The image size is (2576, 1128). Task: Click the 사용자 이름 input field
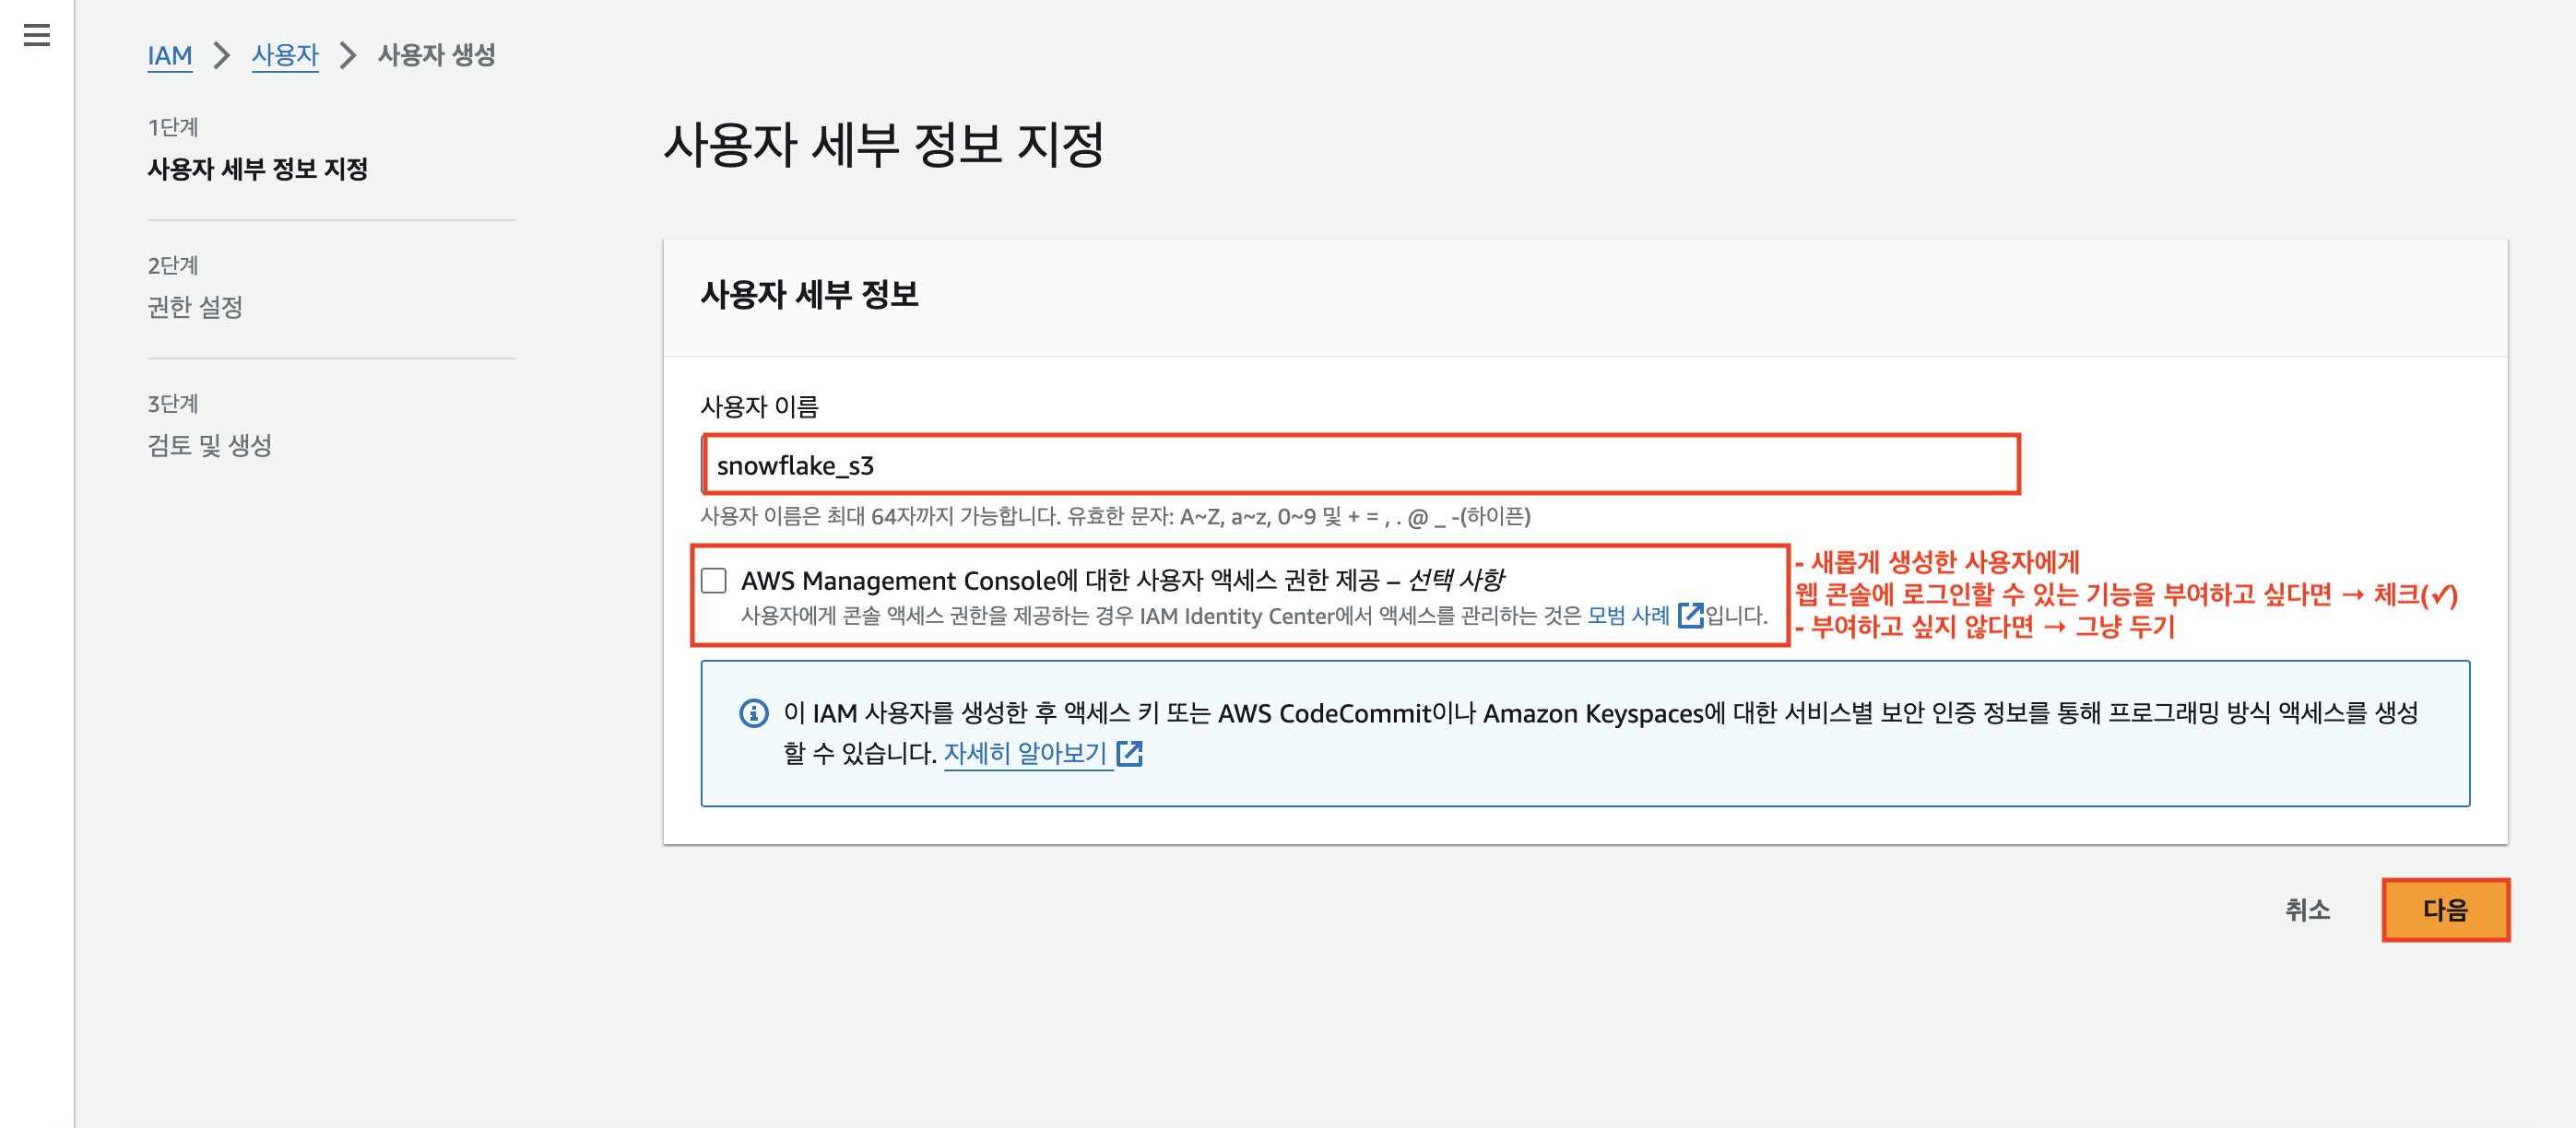click(x=1360, y=465)
